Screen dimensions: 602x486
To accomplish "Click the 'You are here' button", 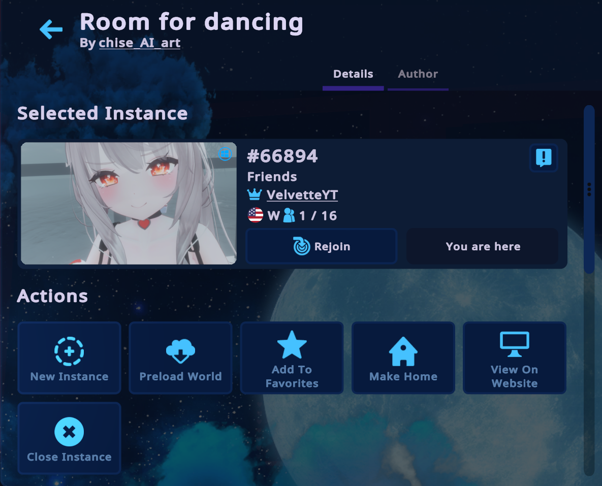I will [482, 246].
